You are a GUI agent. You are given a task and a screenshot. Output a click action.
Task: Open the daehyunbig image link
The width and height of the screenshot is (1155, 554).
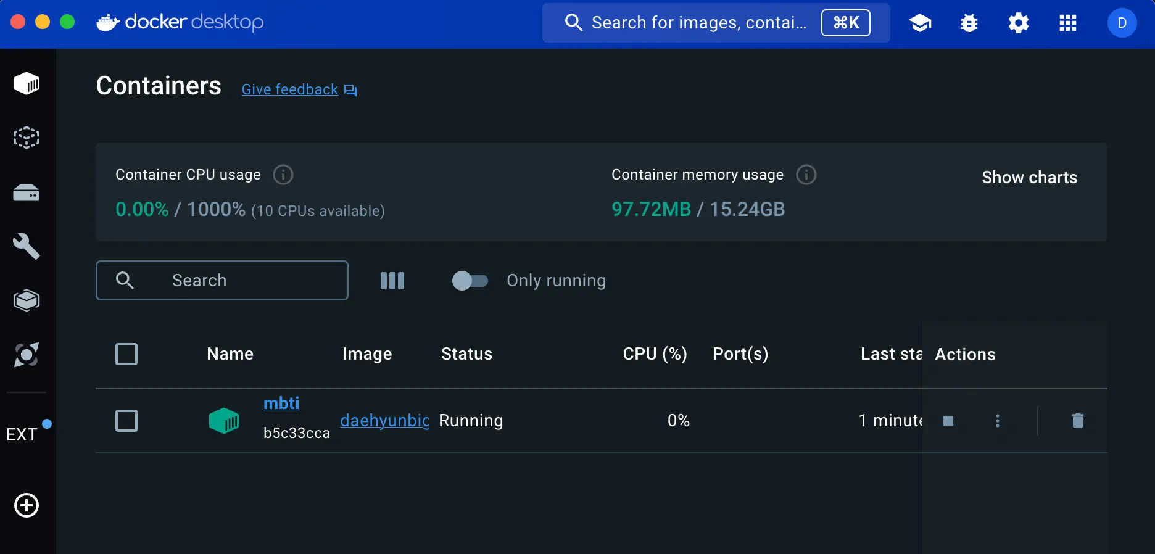(x=384, y=421)
